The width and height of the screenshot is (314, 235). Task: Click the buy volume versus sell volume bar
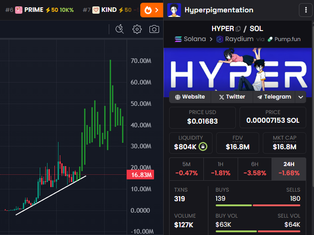pos(258,231)
